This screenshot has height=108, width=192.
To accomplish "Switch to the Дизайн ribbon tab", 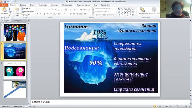I will pos(33,5).
